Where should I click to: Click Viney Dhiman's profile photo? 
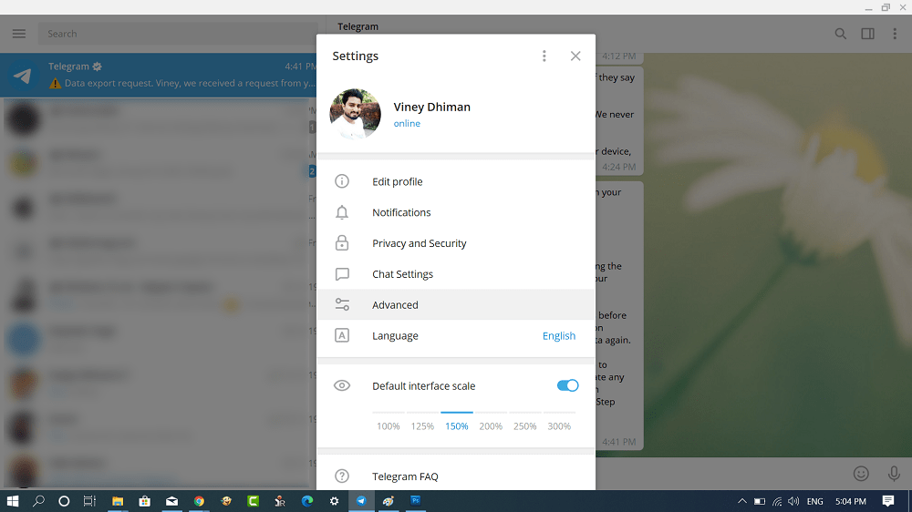point(355,114)
